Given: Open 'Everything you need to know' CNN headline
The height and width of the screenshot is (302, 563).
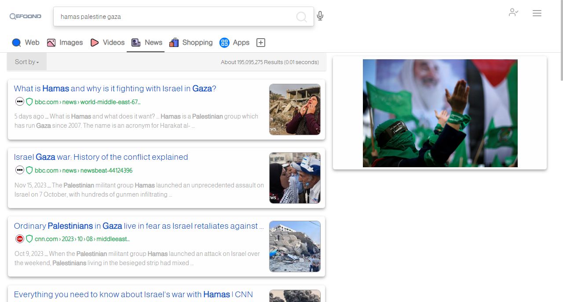Looking at the screenshot, I should (133, 295).
